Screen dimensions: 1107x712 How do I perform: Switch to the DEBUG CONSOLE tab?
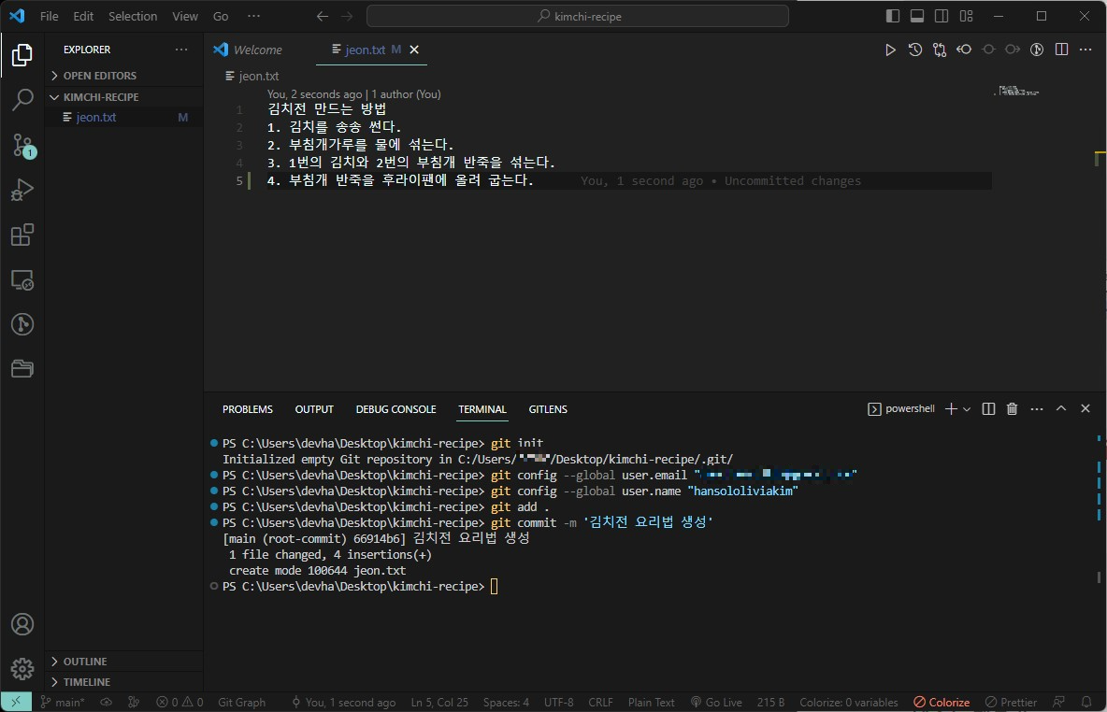click(x=395, y=409)
